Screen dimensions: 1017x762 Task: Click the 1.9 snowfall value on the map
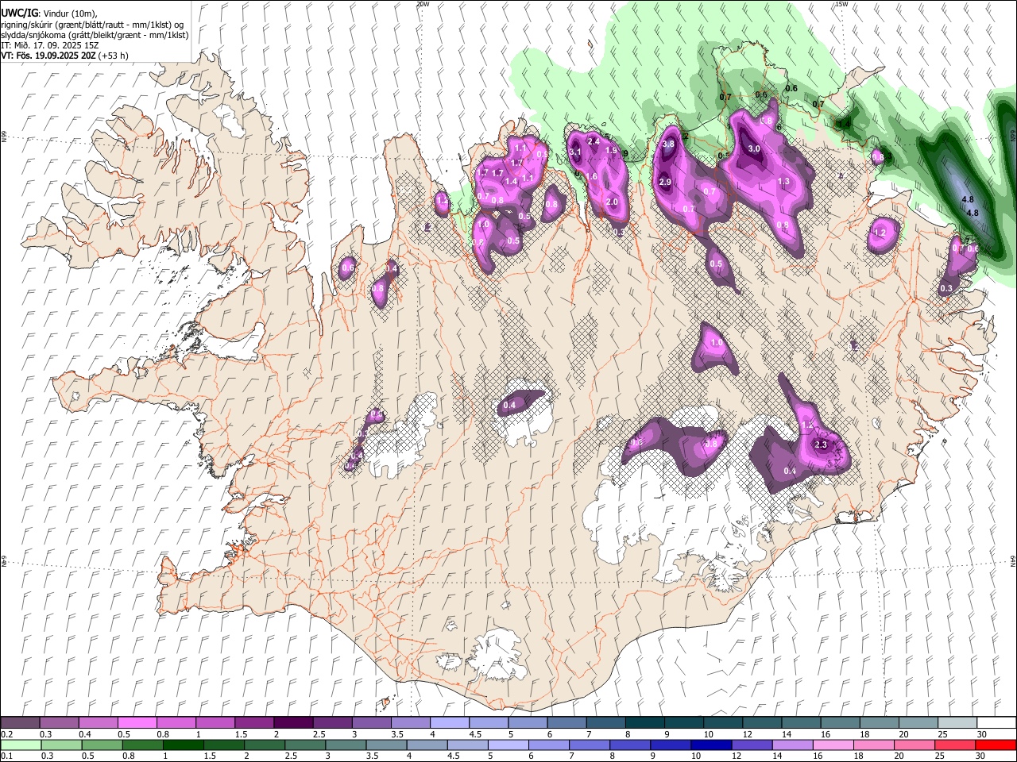click(x=611, y=150)
